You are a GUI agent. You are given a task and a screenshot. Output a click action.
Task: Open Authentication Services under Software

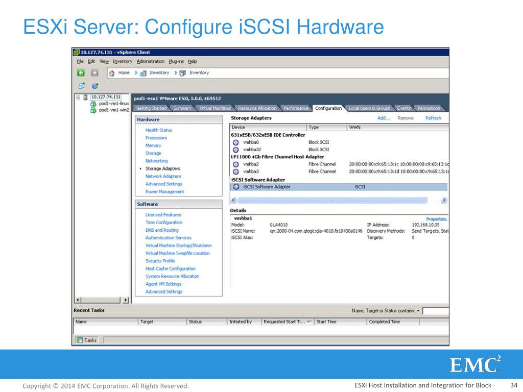click(x=169, y=238)
